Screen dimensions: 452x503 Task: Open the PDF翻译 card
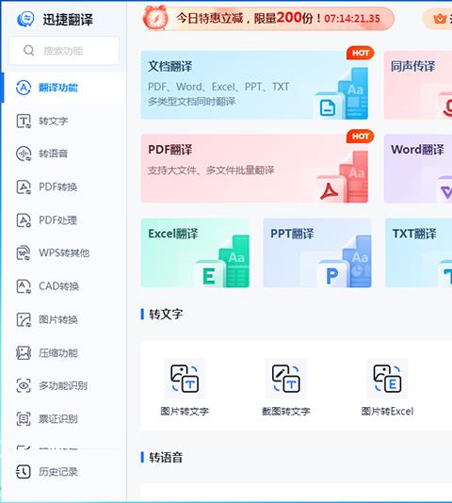point(254,169)
